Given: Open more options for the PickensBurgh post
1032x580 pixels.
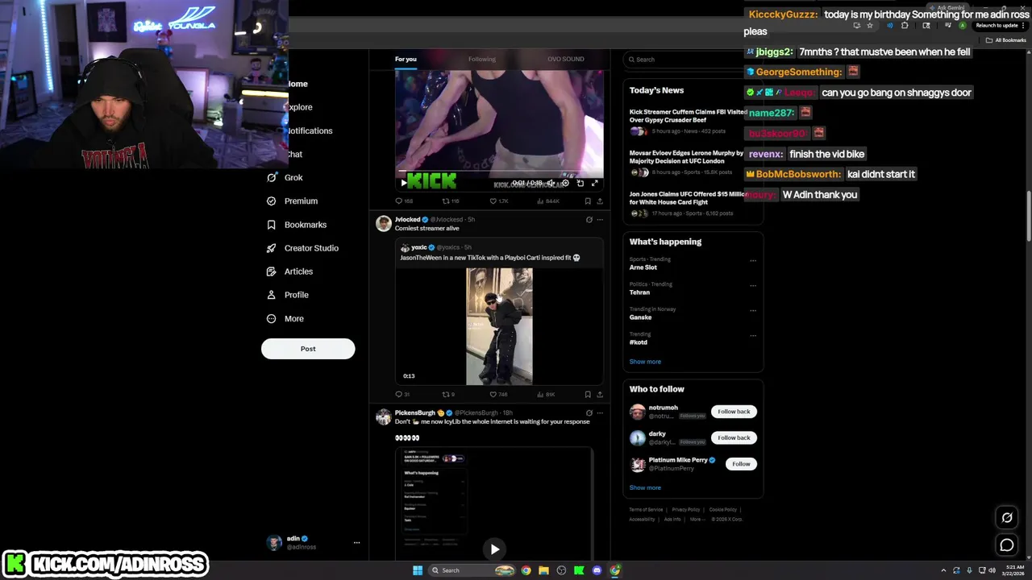Looking at the screenshot, I should point(600,412).
